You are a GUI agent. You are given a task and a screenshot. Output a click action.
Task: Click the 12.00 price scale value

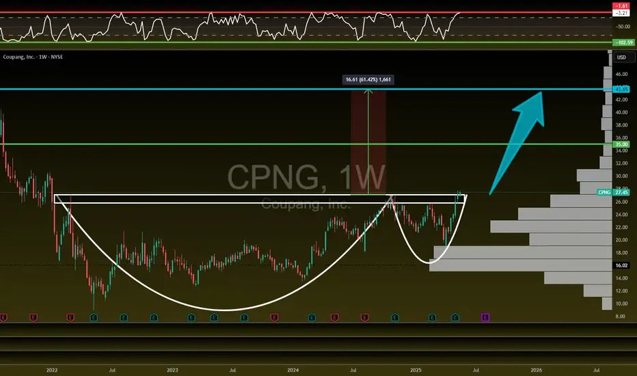tap(621, 291)
